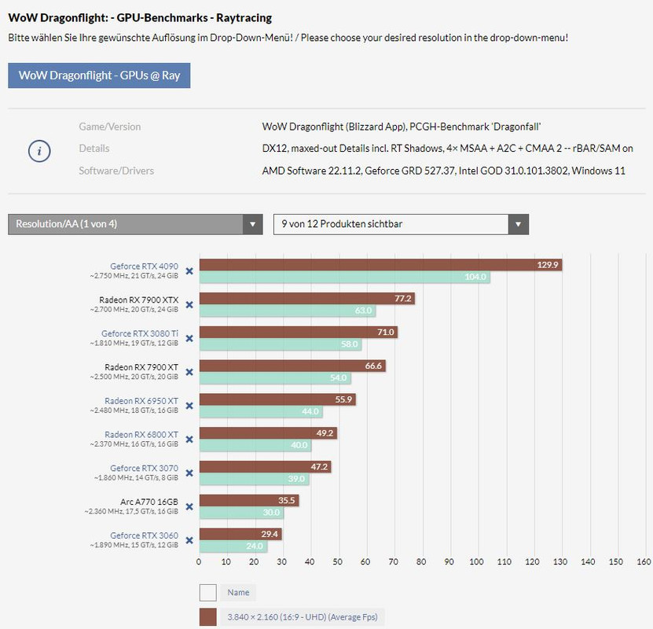Remove Arc A770 16GB via X icon
653x629 pixels.
tap(189, 507)
